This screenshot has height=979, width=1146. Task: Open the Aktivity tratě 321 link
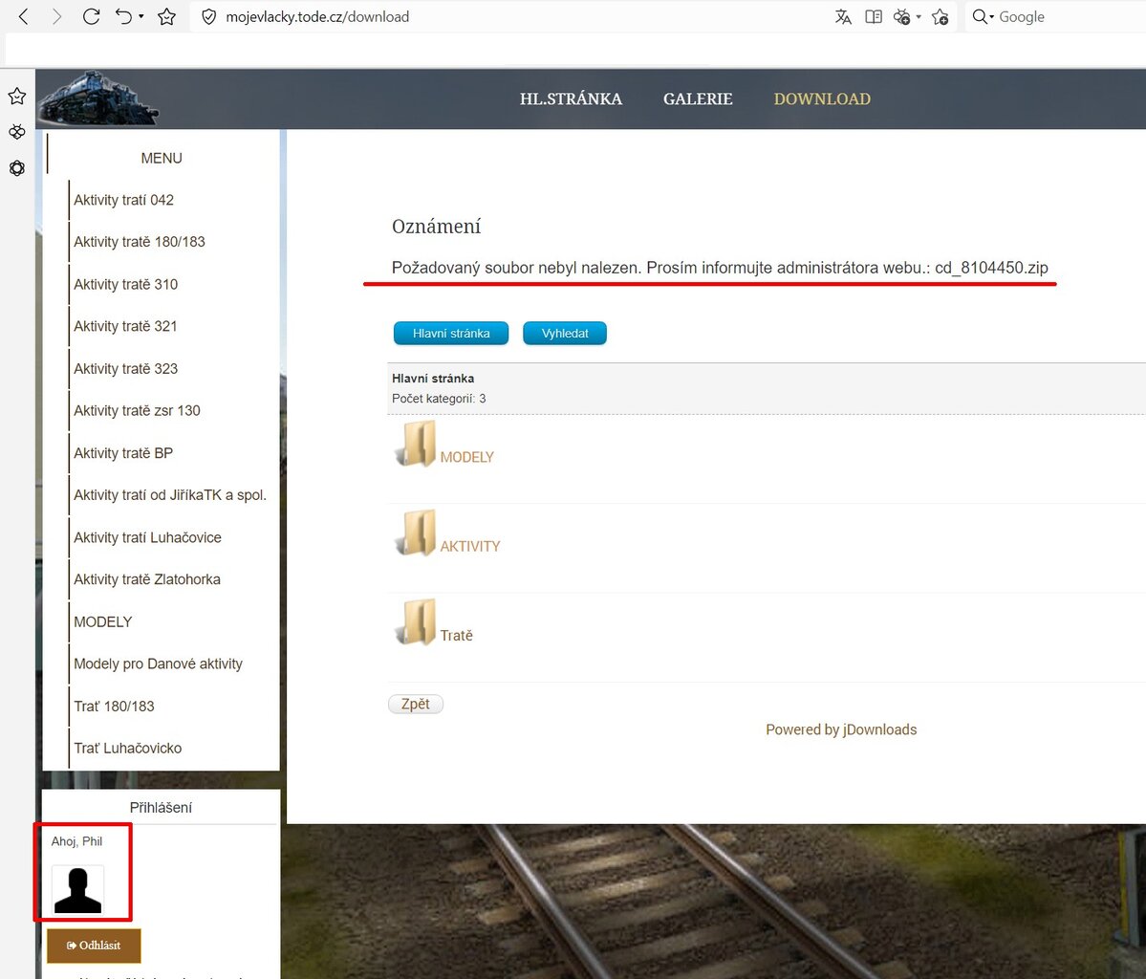tap(125, 326)
